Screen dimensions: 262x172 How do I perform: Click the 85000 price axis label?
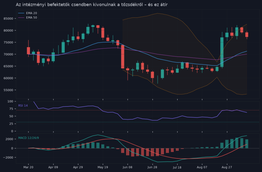click(8, 18)
